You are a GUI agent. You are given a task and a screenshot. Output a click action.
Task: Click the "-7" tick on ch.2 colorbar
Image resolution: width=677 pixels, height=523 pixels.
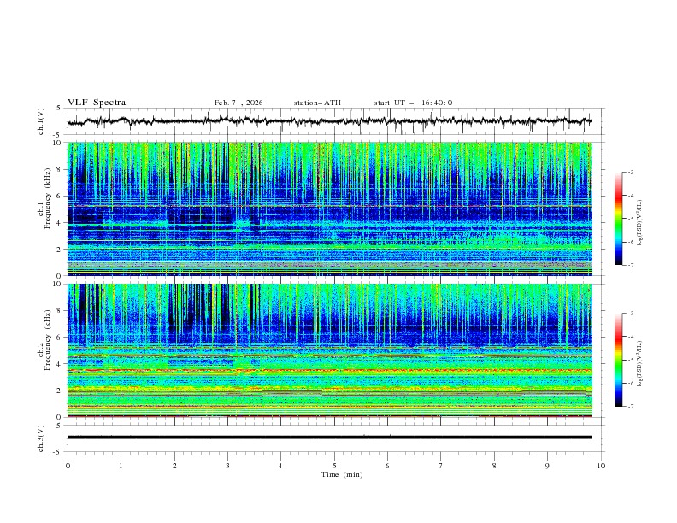[630, 406]
